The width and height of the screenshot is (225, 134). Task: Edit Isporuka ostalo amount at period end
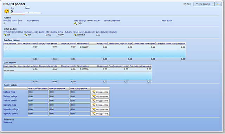pyautogui.click(x=80, y=114)
